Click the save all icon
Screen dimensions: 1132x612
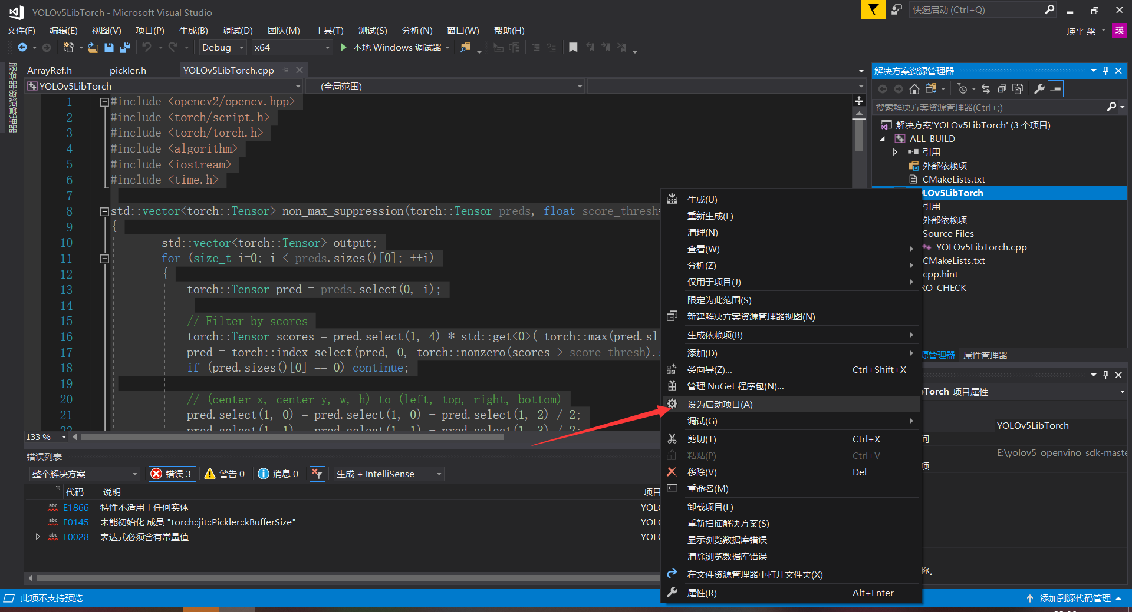click(x=125, y=48)
